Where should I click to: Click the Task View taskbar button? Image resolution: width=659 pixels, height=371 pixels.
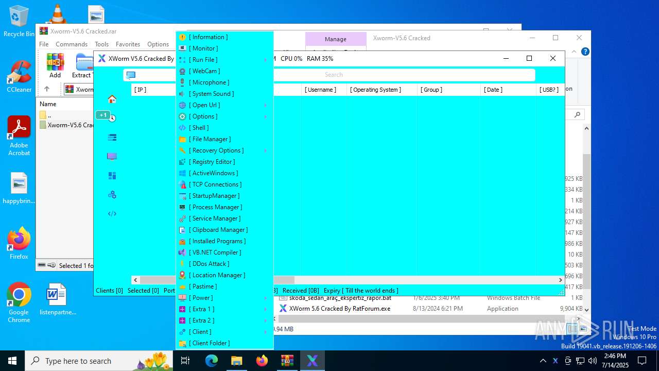pyautogui.click(x=185, y=361)
